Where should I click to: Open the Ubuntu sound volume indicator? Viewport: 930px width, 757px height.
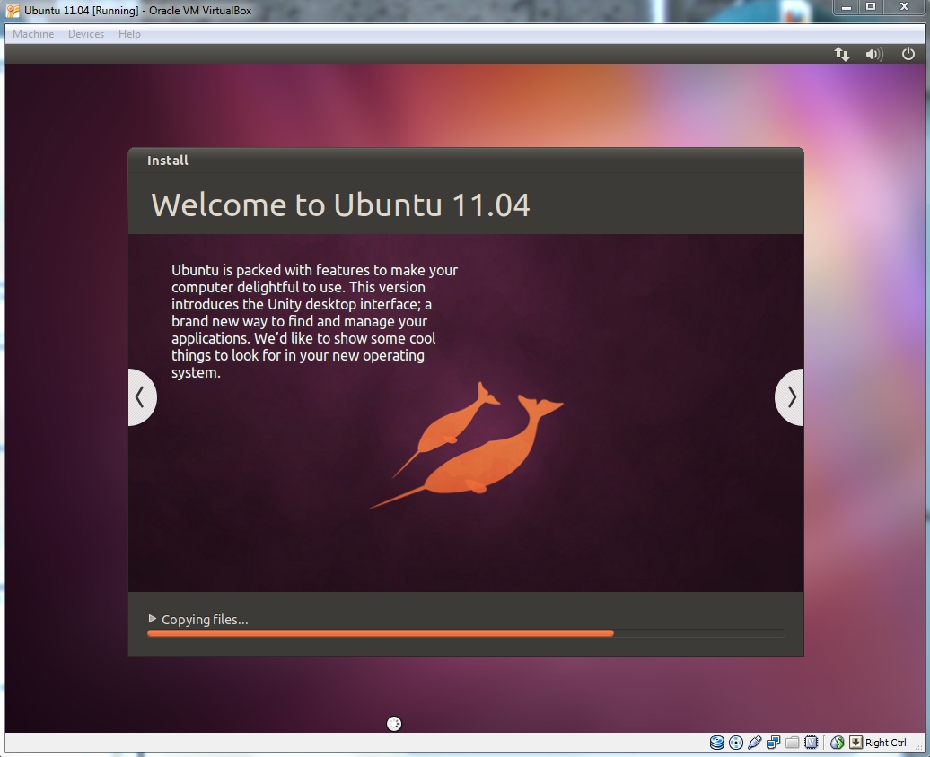coord(874,54)
